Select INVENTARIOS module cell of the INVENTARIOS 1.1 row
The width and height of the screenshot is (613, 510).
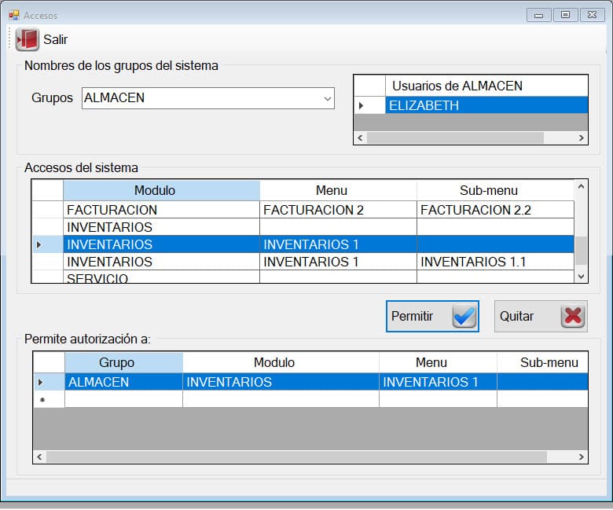[161, 262]
